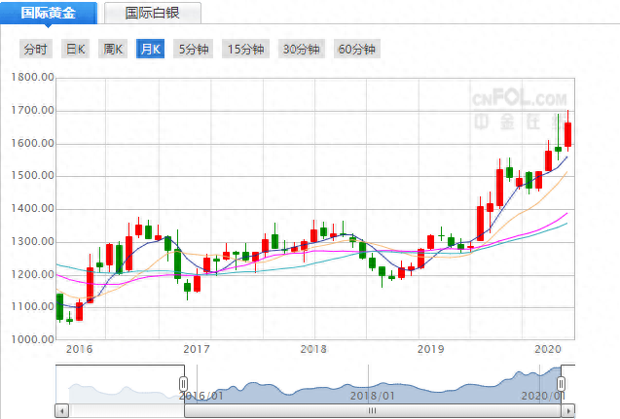Select the 周K chart period
Screen dimensions: 620x419
[x=113, y=49]
